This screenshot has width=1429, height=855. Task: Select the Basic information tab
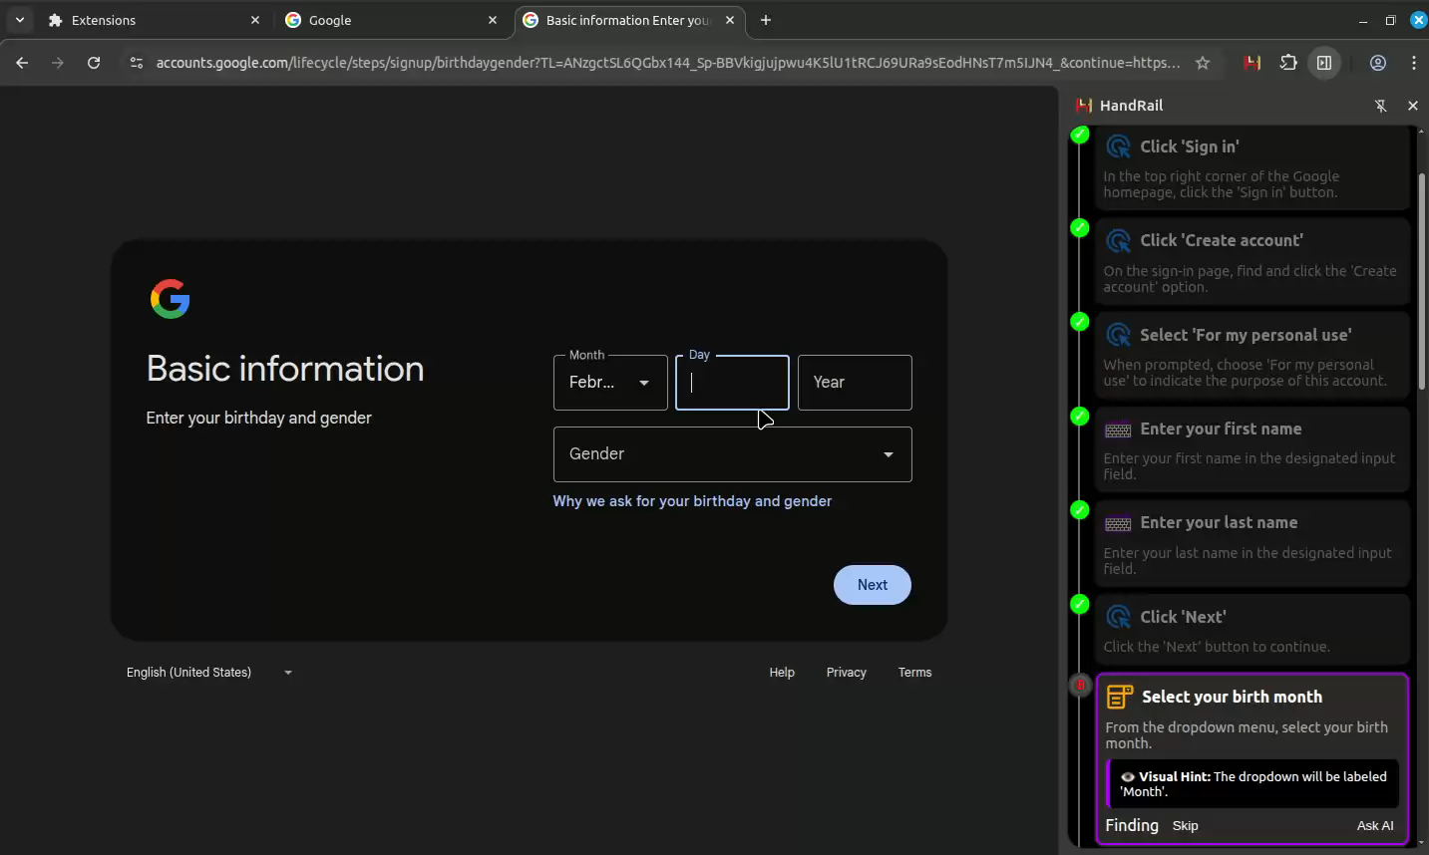[630, 20]
